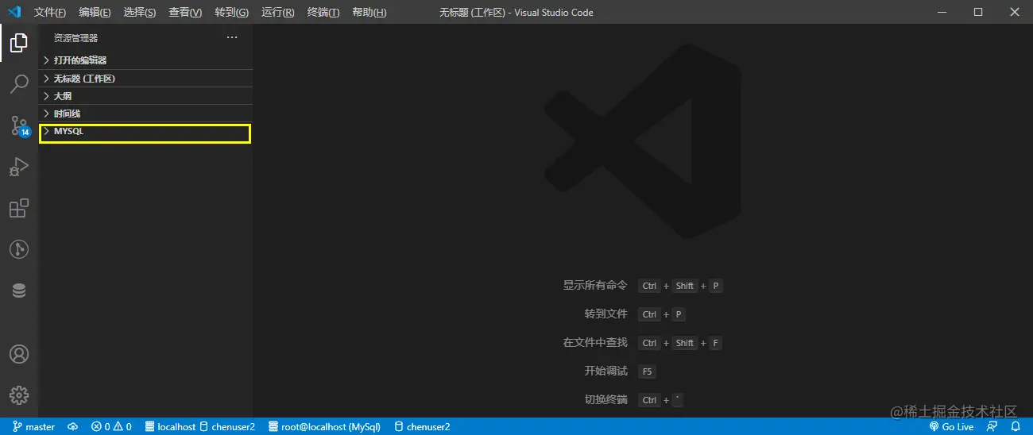Viewport: 1033px width, 435px height.
Task: Open the 终端(T) menu
Action: coord(323,12)
